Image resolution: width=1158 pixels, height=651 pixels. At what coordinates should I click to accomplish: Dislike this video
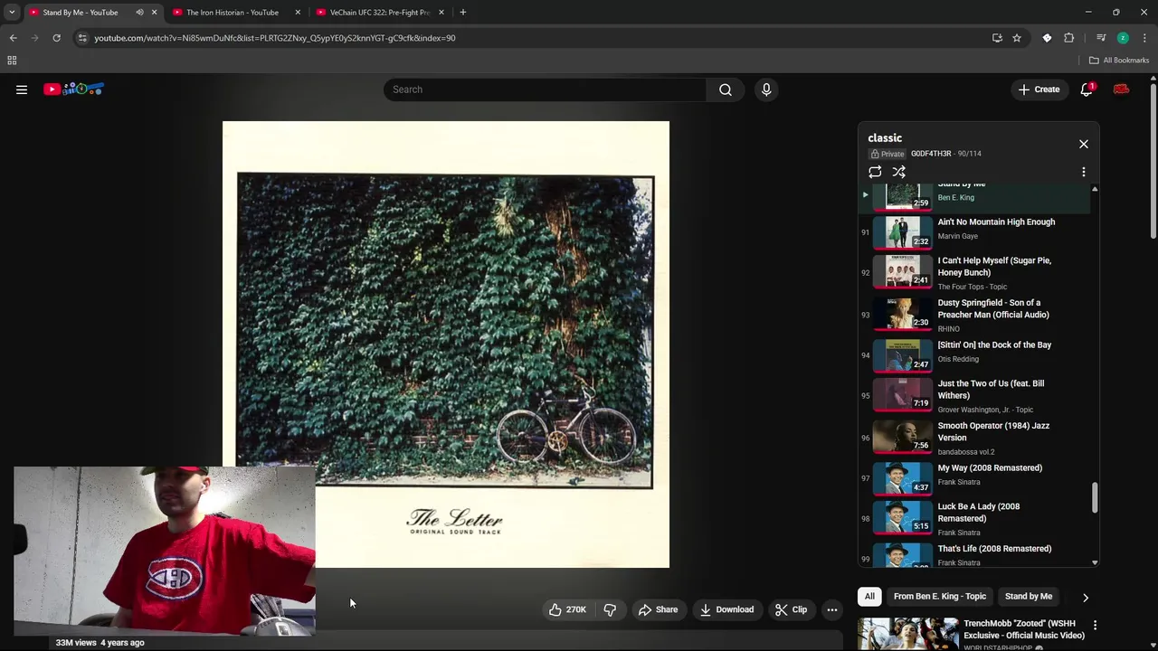[610, 609]
